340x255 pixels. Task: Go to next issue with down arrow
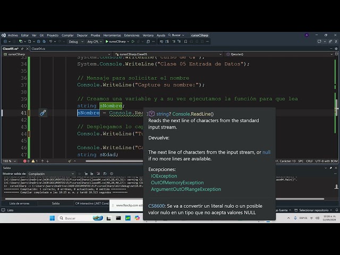47,161
